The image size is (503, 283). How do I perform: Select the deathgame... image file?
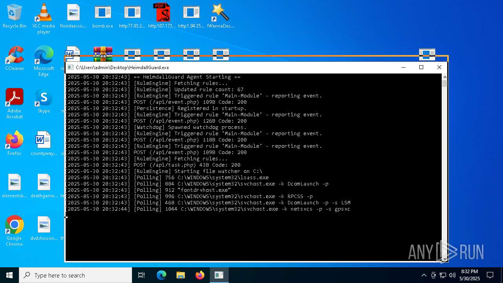point(44,186)
